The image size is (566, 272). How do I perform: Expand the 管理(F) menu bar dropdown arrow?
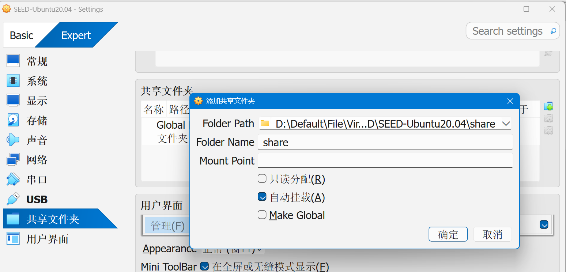544,225
